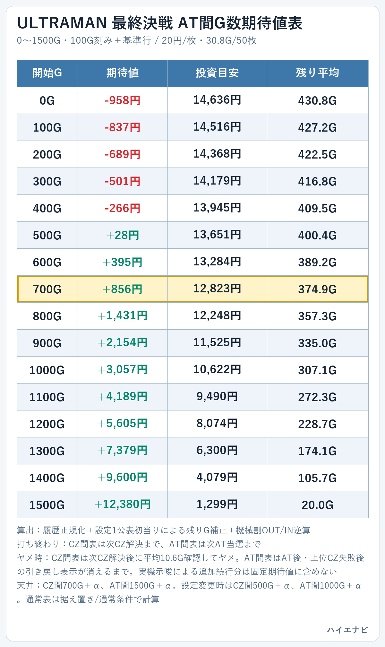This screenshot has width=385, height=647.
Task: Click the +395円 cell
Action: [123, 262]
